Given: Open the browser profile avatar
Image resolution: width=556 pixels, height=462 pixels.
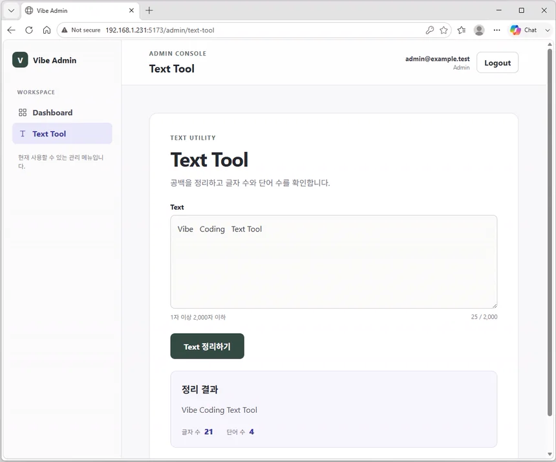Looking at the screenshot, I should (x=479, y=30).
